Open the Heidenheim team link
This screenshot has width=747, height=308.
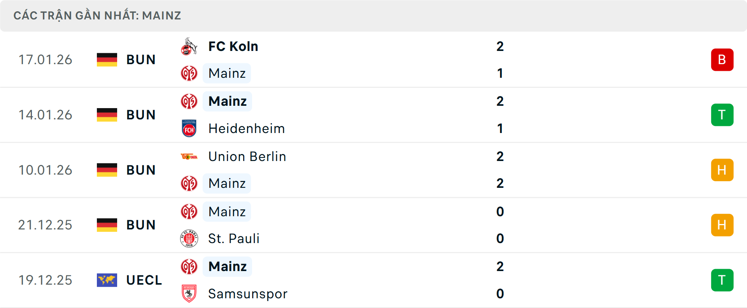pyautogui.click(x=247, y=128)
